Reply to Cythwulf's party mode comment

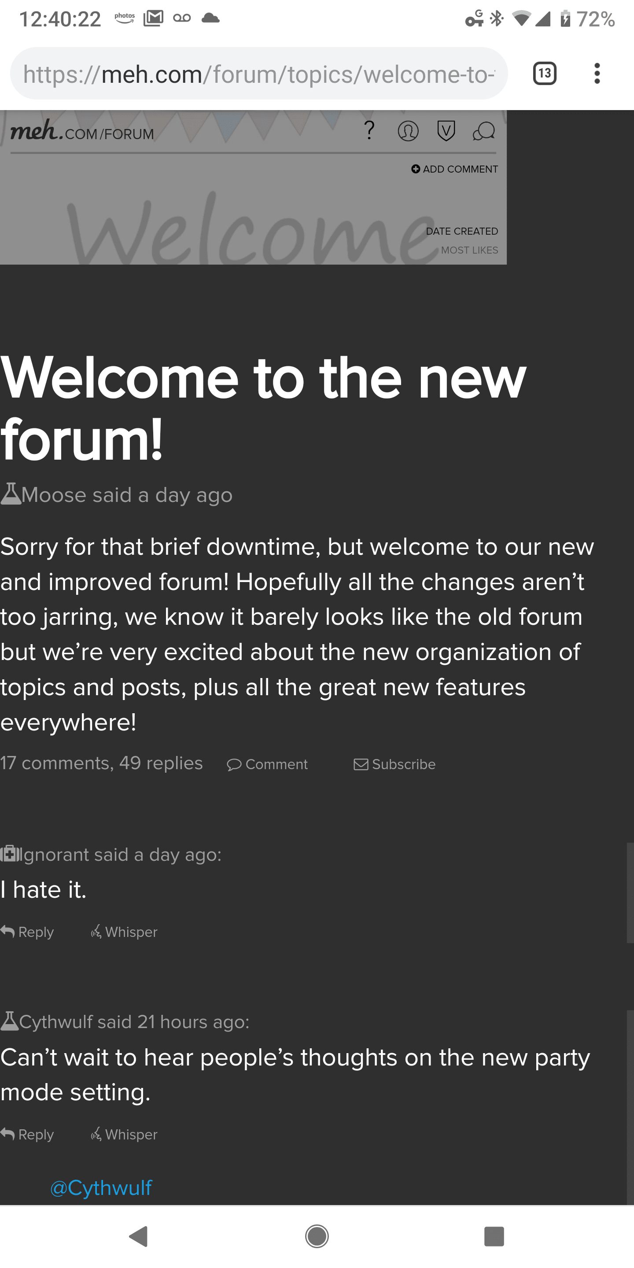(28, 1134)
